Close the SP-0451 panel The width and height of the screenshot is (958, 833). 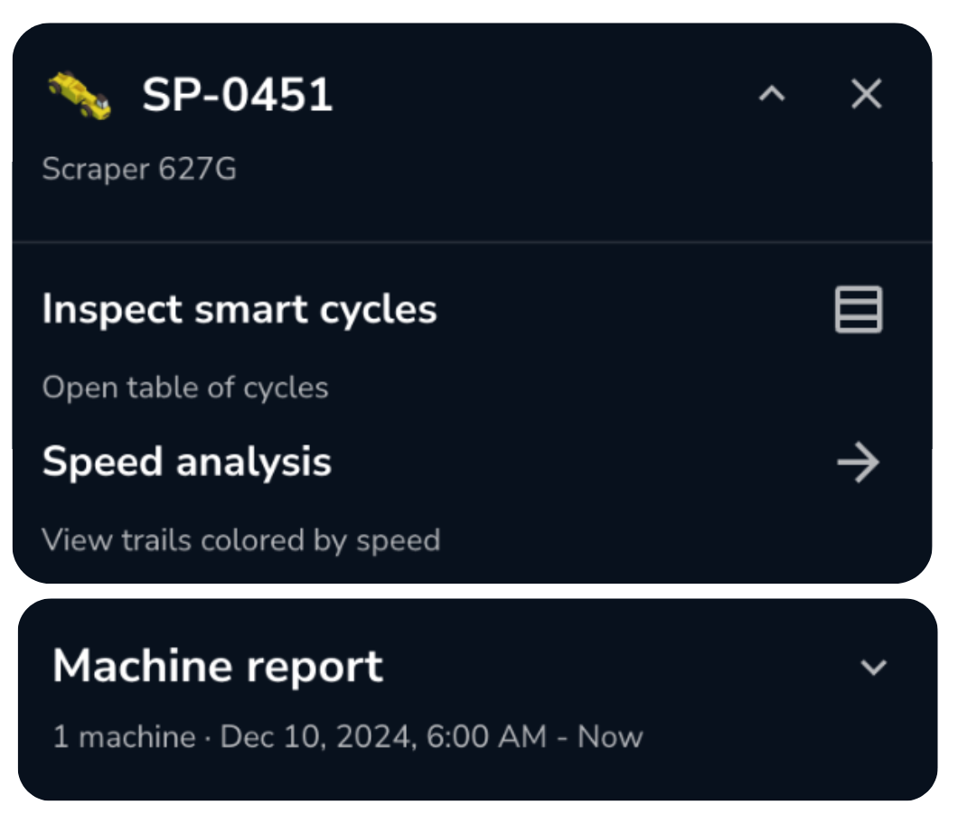coord(866,94)
